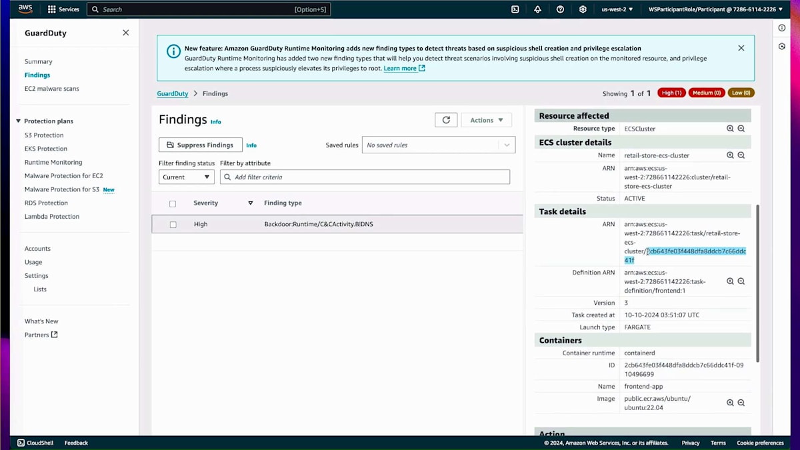Open EKS Protection

(x=46, y=149)
